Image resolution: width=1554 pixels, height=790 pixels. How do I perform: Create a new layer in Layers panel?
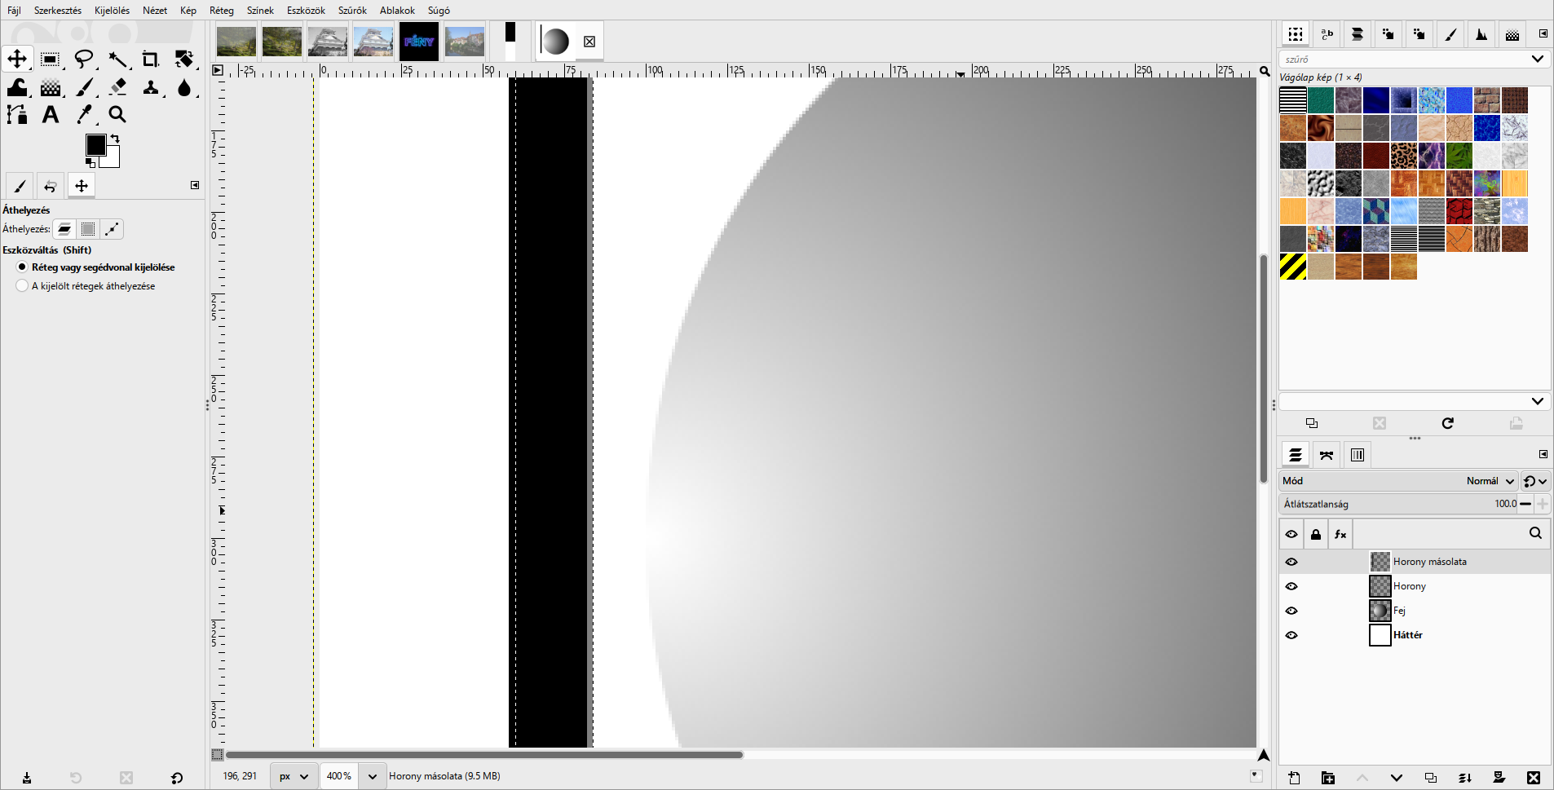pos(1294,778)
